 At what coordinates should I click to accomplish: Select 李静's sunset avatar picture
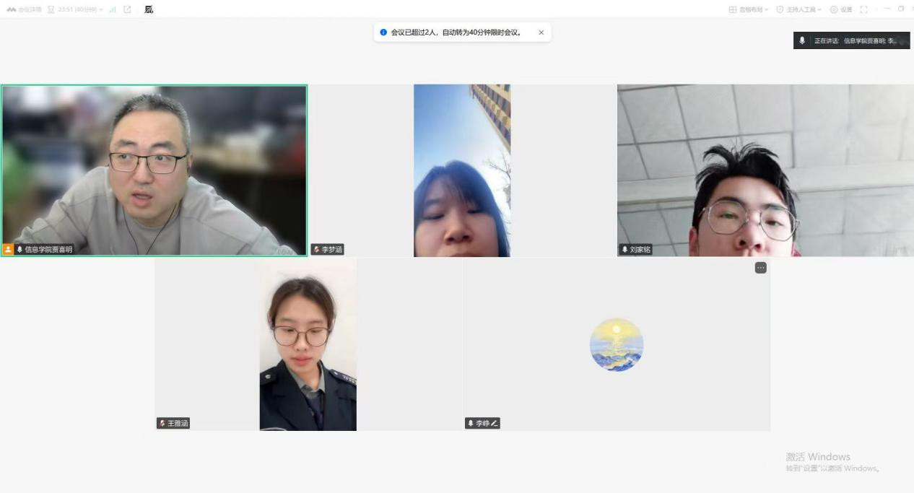[x=616, y=344]
